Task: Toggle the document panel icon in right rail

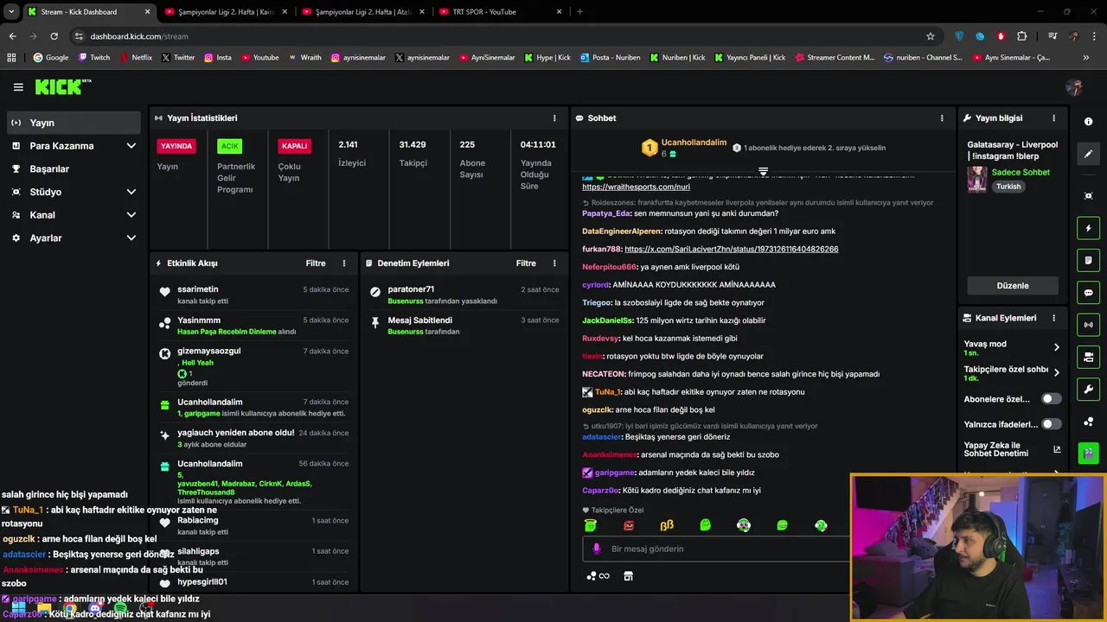Action: (x=1088, y=260)
